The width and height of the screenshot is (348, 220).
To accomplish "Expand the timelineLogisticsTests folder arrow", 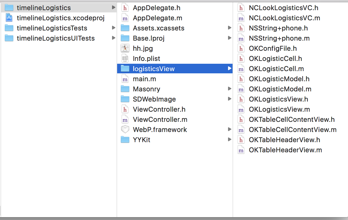I will coord(113,28).
